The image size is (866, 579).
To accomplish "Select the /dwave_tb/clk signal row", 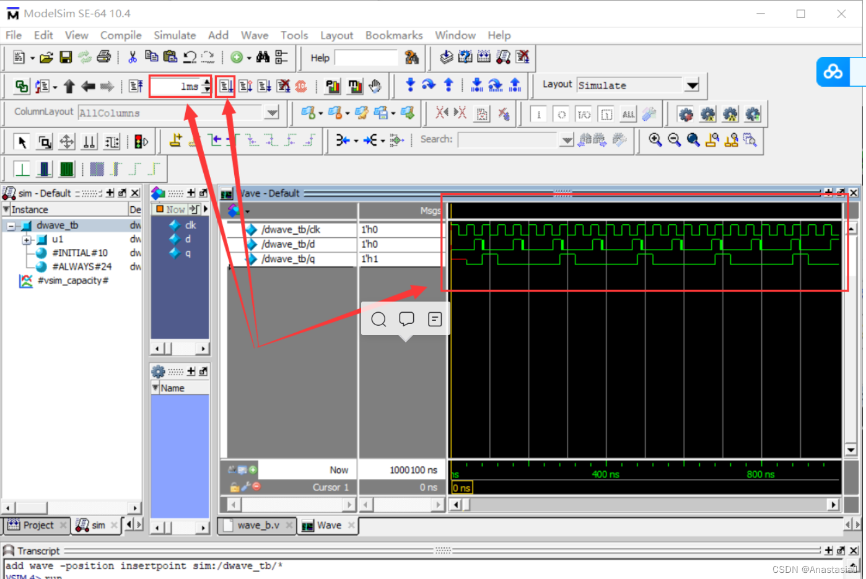I will [x=290, y=230].
